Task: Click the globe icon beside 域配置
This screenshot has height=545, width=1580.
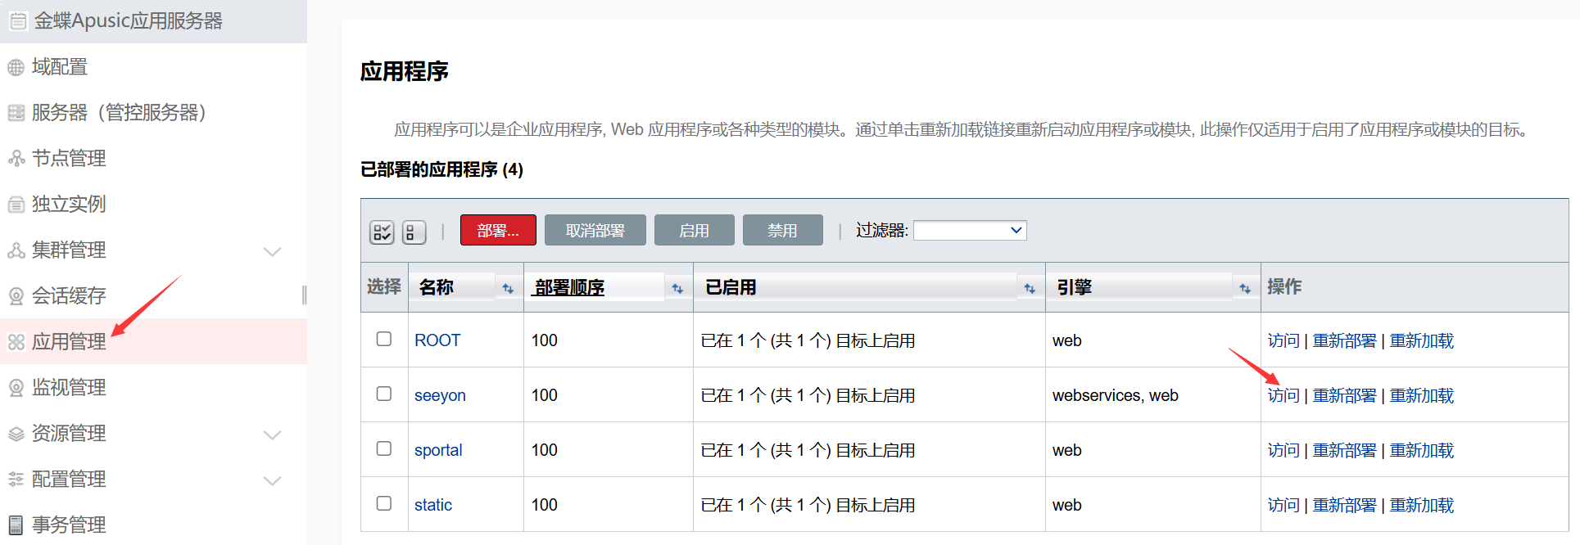Action: [16, 68]
